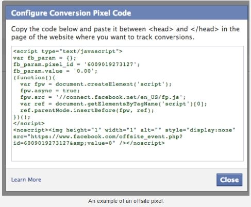This screenshot has height=207, width=251.
Task: Click the '(function(){' code line
Action: [x=34, y=77]
